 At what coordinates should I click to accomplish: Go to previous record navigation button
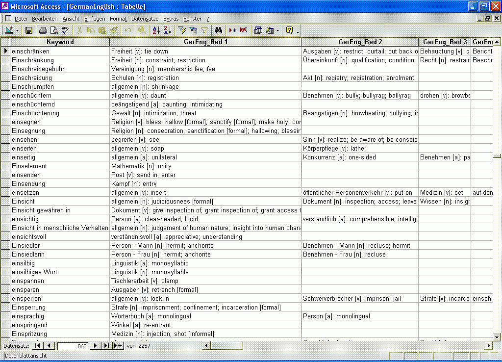[x=49, y=346]
